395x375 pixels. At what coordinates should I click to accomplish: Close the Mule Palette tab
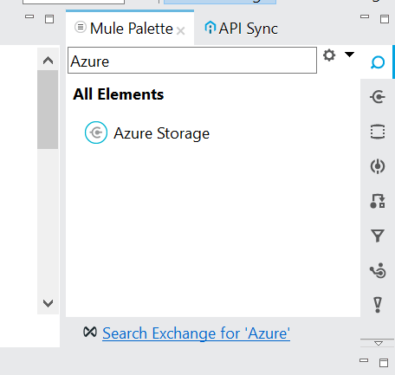click(x=181, y=30)
